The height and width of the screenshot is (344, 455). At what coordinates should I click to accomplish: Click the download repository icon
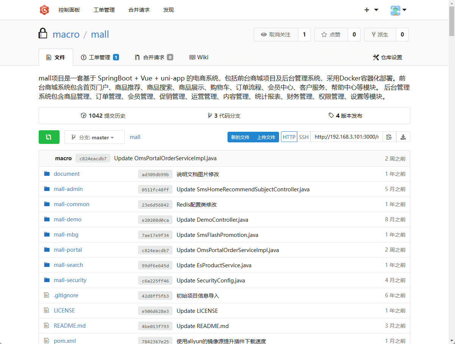[x=403, y=137]
